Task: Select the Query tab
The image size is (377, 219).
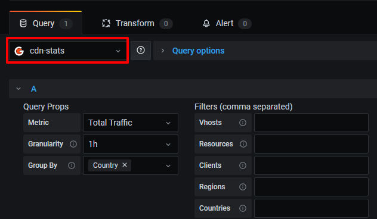Action: 46,23
